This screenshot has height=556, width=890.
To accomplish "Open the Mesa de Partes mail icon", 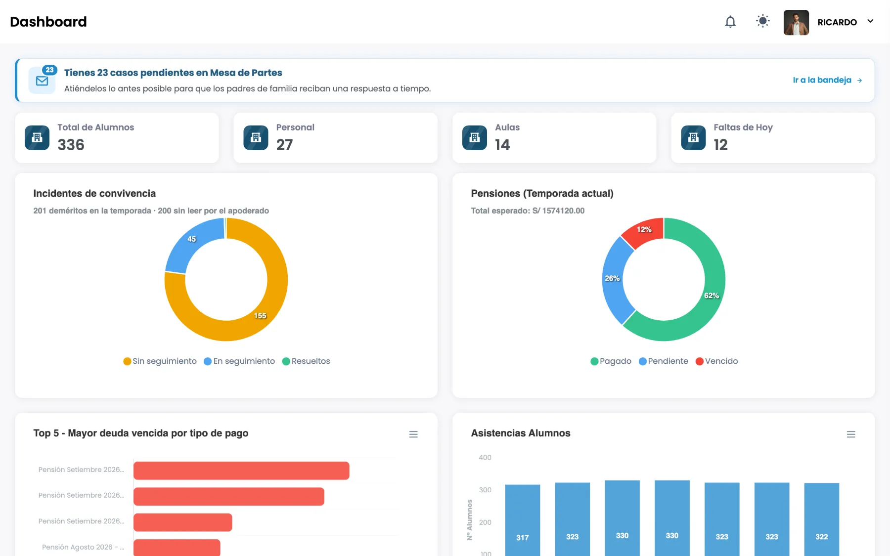I will pyautogui.click(x=42, y=81).
